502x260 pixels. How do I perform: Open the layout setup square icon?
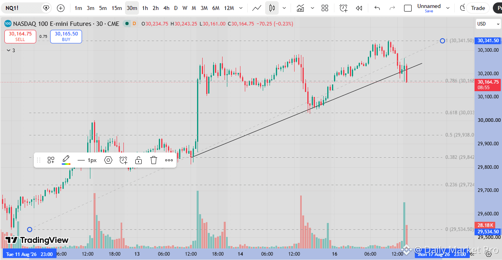click(x=408, y=8)
